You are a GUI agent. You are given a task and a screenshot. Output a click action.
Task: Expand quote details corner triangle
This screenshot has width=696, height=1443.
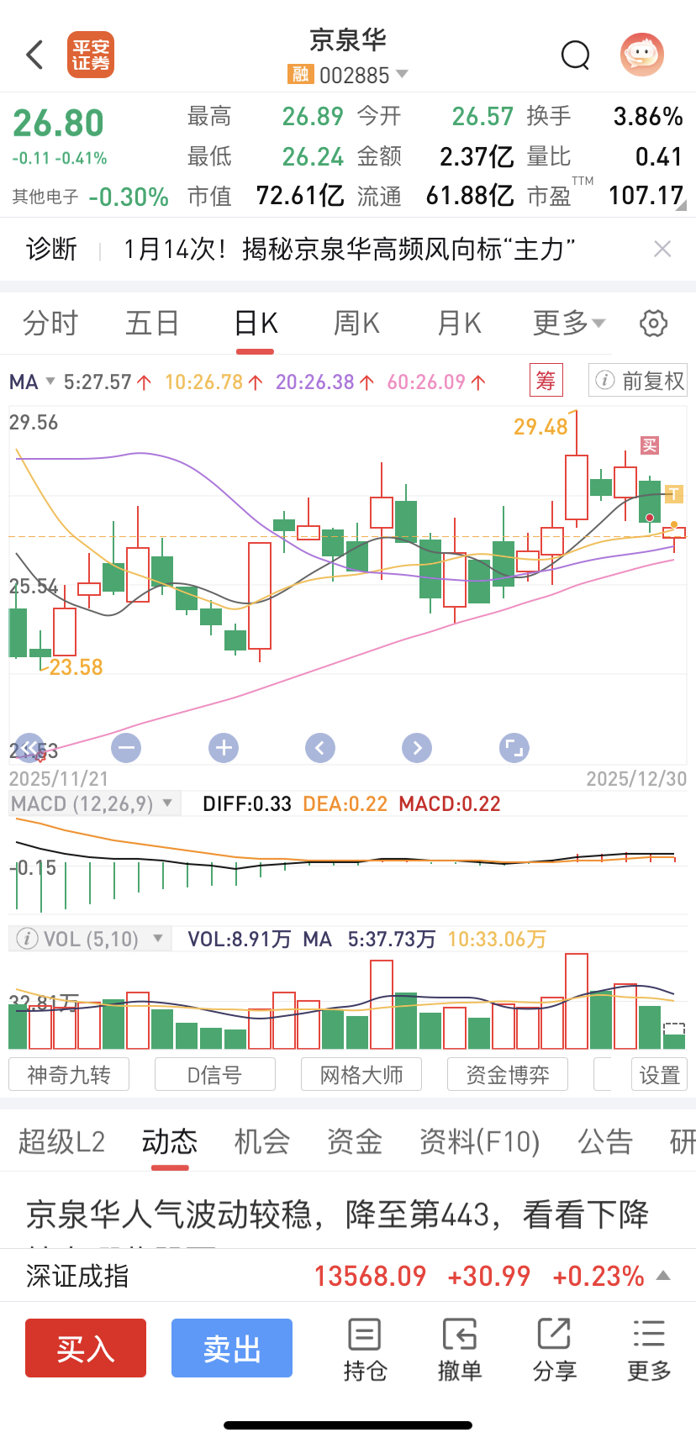pyautogui.click(x=681, y=205)
